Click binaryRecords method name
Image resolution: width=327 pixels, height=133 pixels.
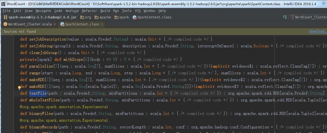43,127
